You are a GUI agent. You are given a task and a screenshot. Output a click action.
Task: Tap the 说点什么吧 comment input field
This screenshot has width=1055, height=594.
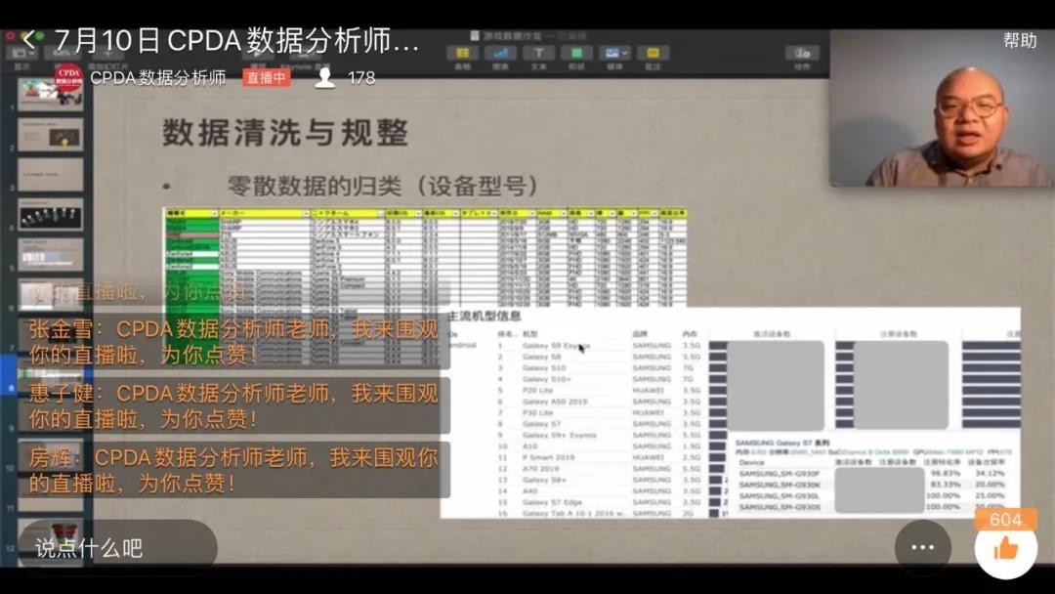click(117, 547)
